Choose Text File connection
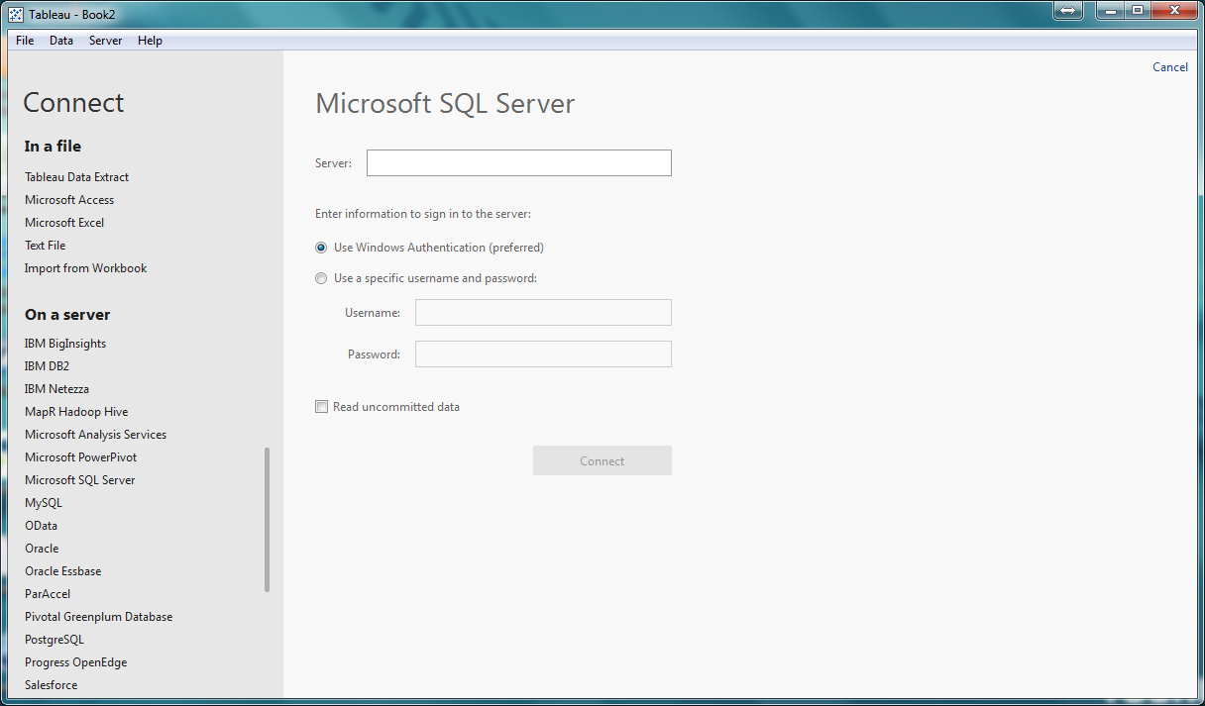Viewport: 1205px width, 706px height. tap(46, 246)
